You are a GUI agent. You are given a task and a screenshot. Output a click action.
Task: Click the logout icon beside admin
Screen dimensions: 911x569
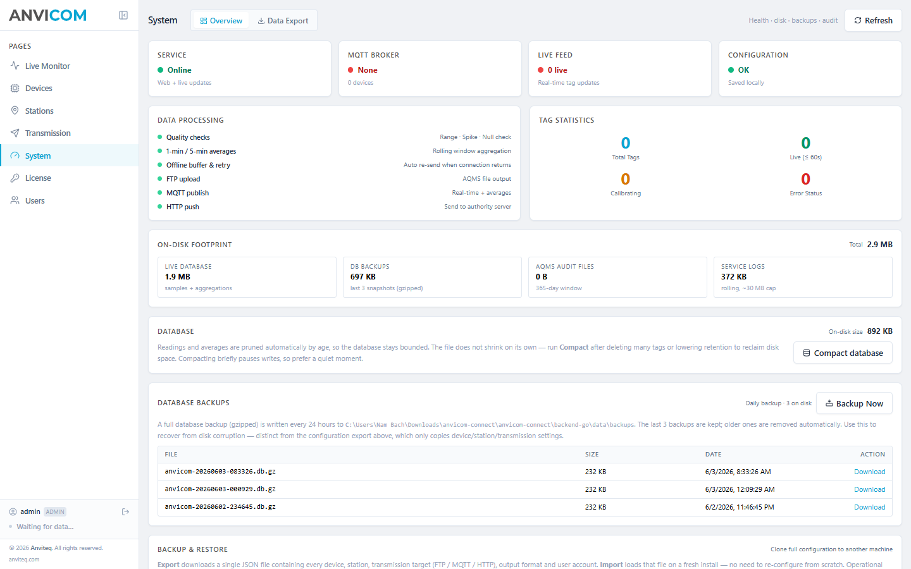pos(125,512)
